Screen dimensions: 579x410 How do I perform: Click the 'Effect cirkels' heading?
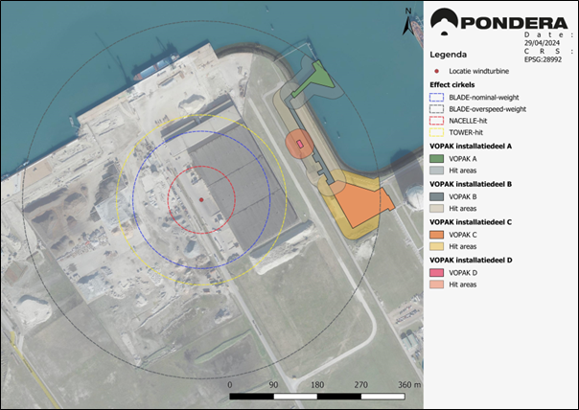452,85
